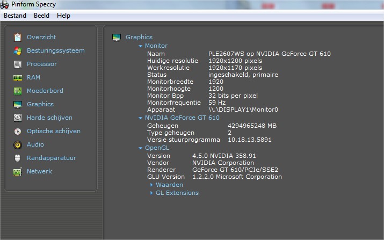384x240 pixels.
Task: Expand the GL Extensions subsection arrow
Action: pos(151,193)
